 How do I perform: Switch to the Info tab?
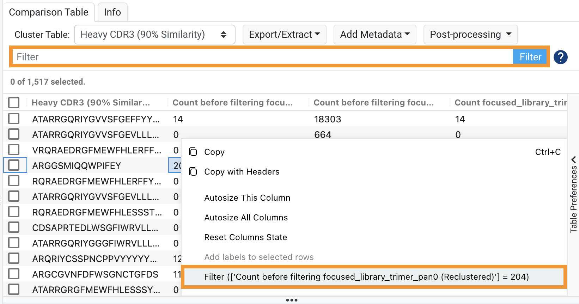pos(112,12)
